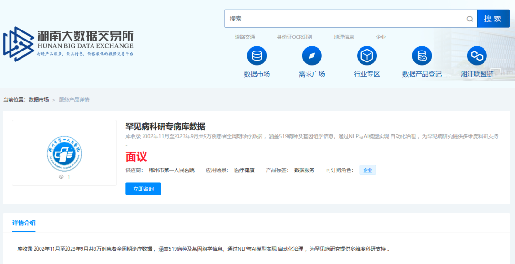Click the 企业 hot search keyword
Viewport: 515px width, 264px height.
381,37
